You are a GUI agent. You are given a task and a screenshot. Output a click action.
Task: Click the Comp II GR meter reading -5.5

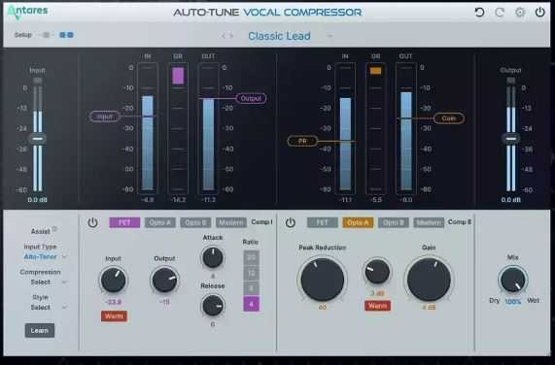376,200
